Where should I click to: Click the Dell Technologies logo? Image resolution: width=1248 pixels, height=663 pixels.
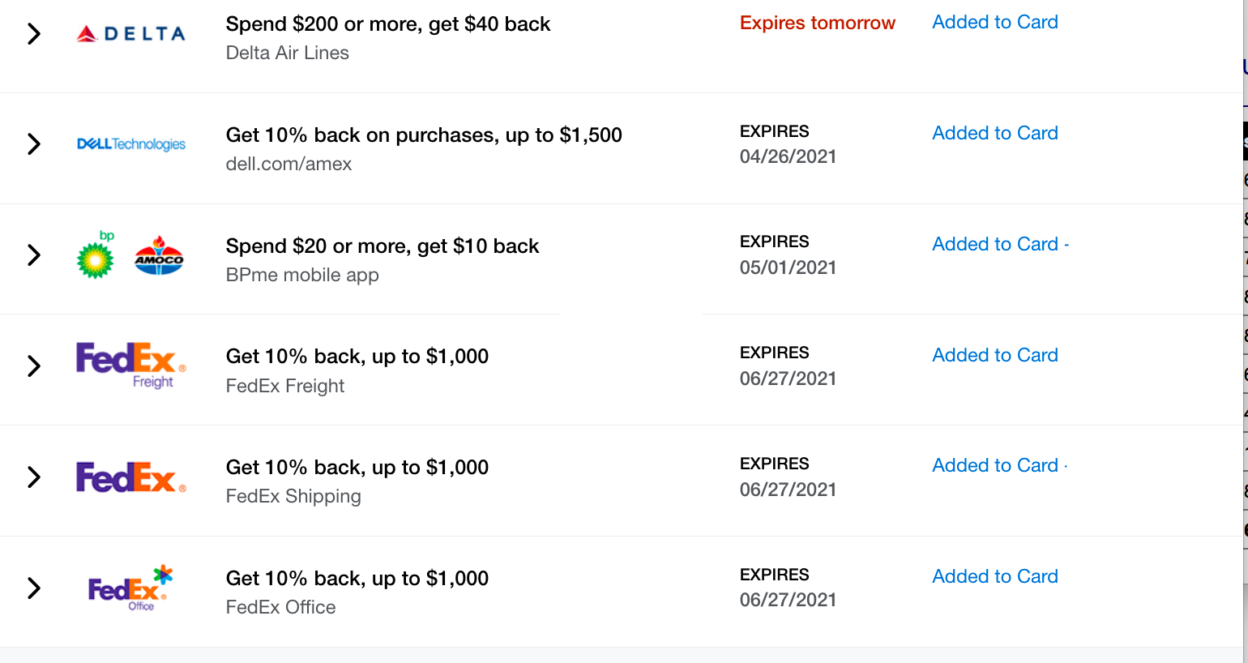131,144
